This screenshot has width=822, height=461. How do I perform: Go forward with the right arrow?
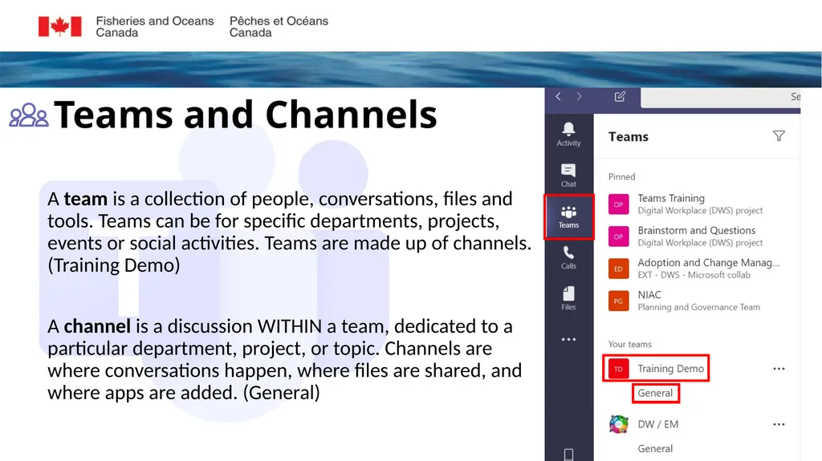click(579, 96)
